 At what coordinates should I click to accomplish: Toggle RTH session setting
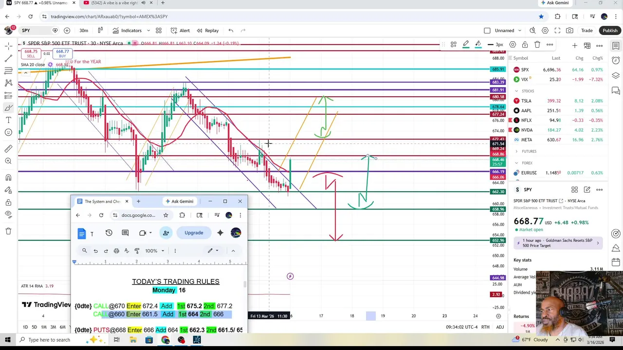[485, 327]
